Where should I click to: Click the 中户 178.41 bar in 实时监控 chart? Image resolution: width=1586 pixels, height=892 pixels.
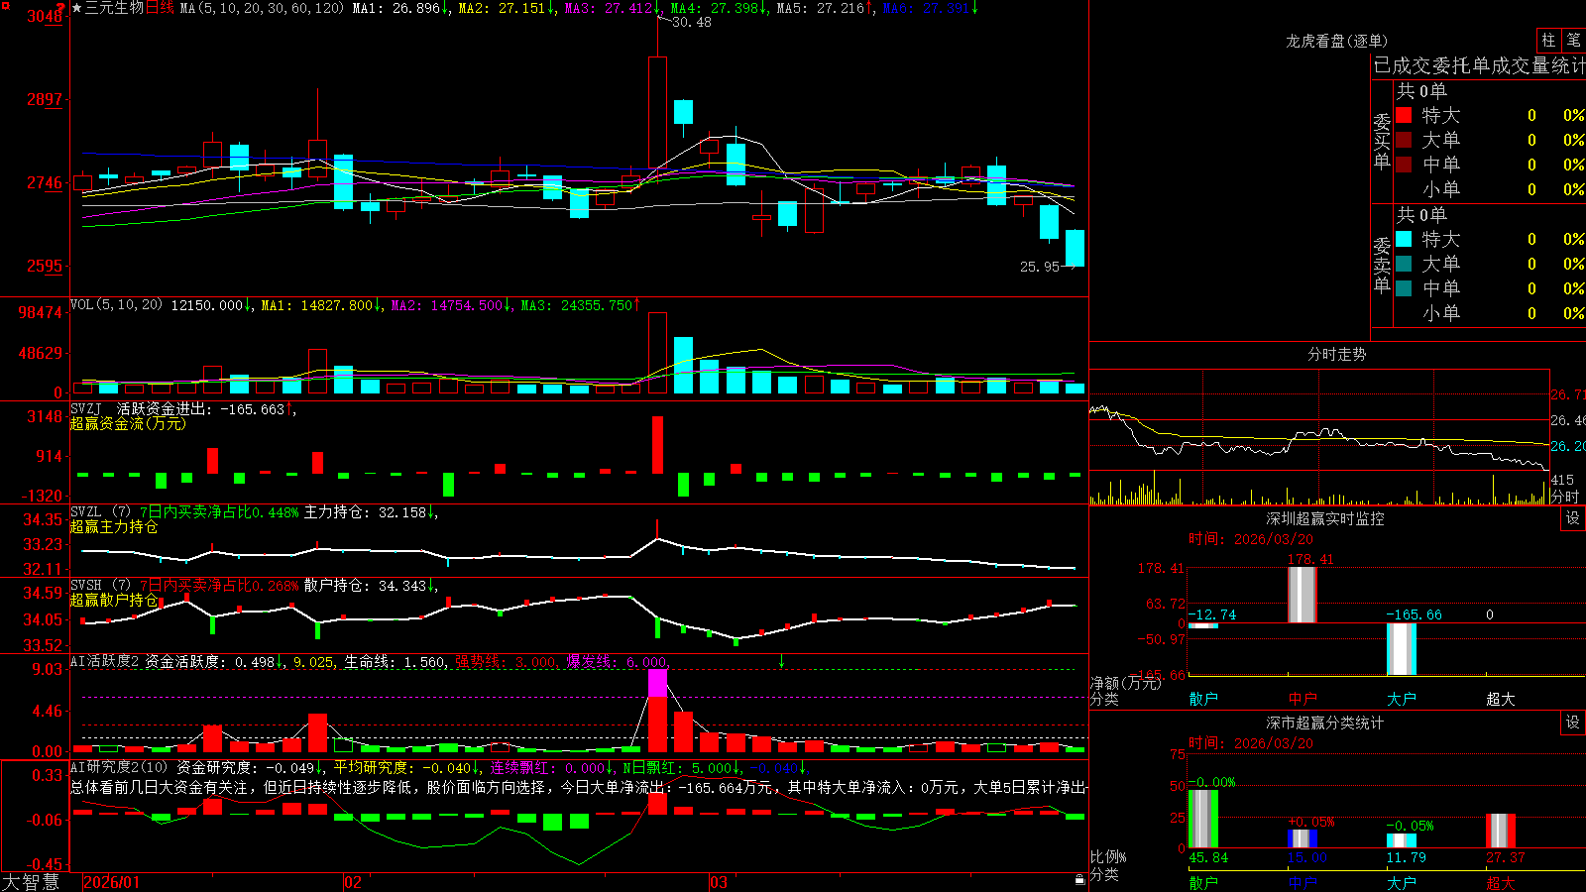pos(1302,595)
